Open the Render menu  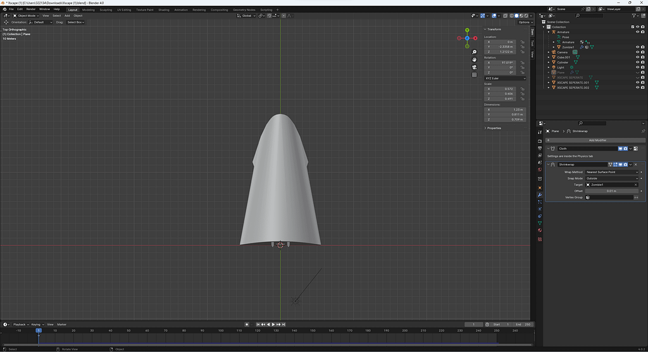30,9
